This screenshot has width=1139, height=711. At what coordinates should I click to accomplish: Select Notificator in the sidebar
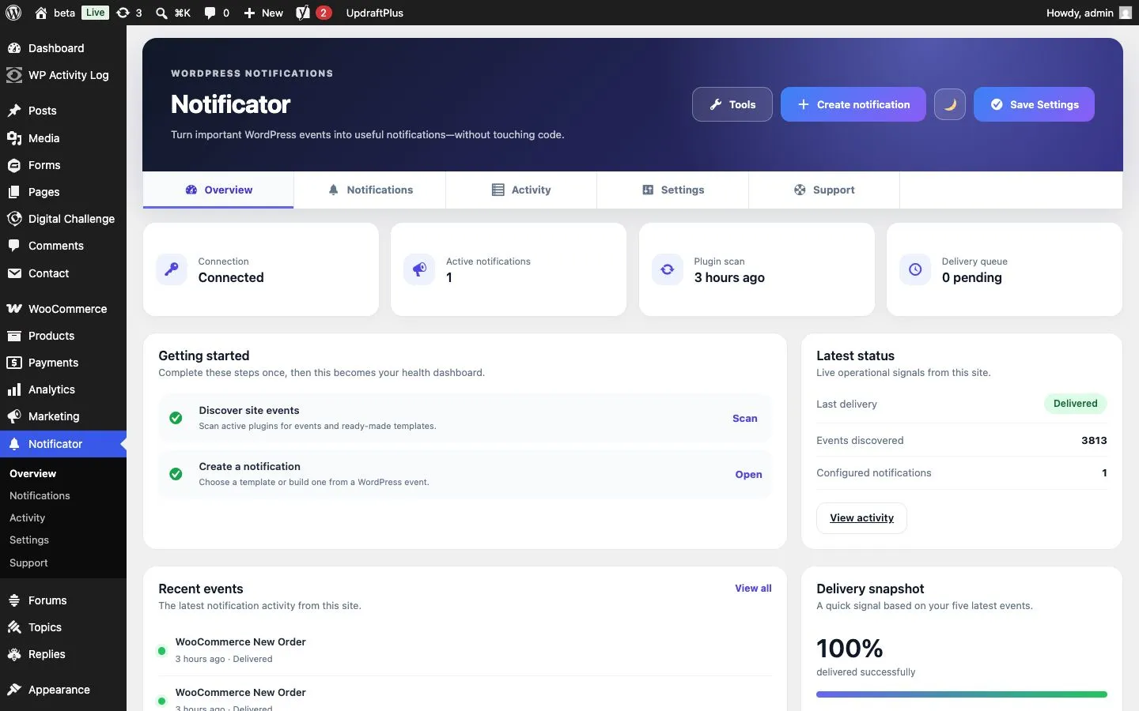pos(63,444)
